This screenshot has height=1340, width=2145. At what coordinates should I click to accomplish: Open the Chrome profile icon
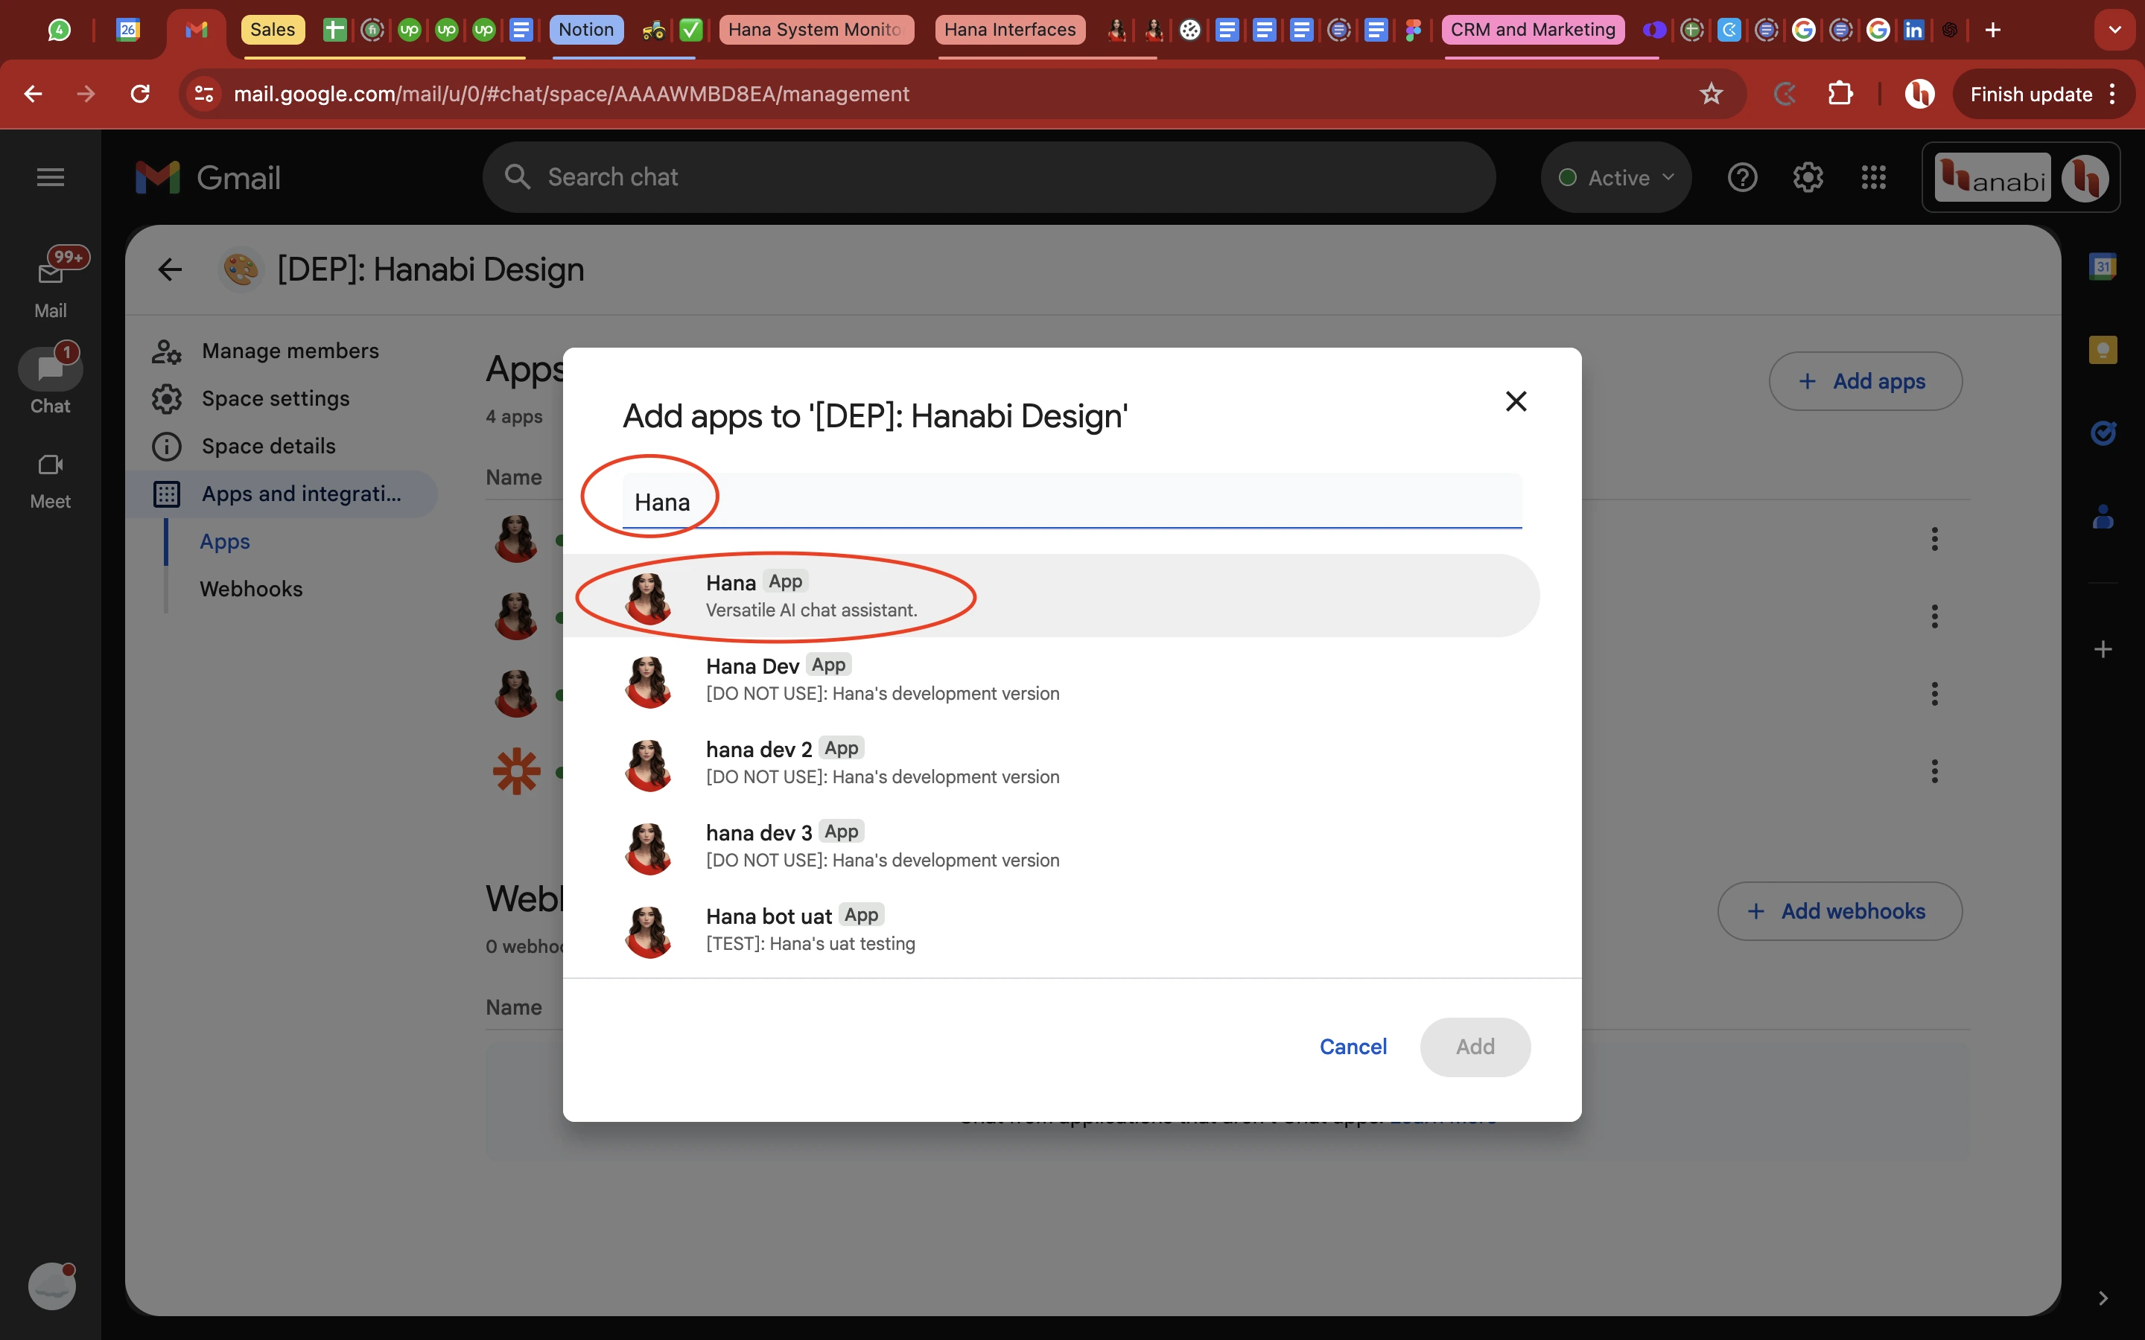pos(1919,94)
